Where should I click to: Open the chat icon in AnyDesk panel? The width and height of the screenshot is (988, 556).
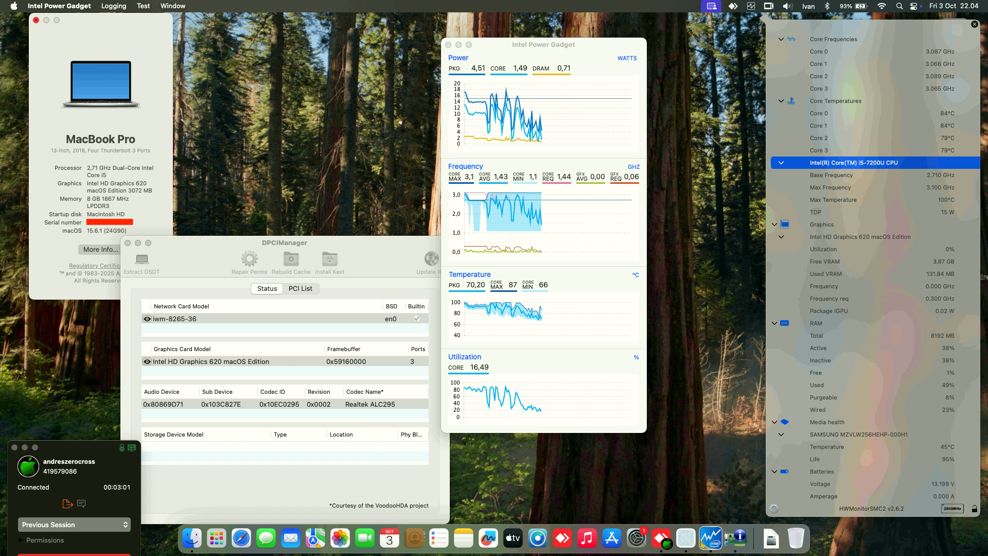pyautogui.click(x=81, y=503)
